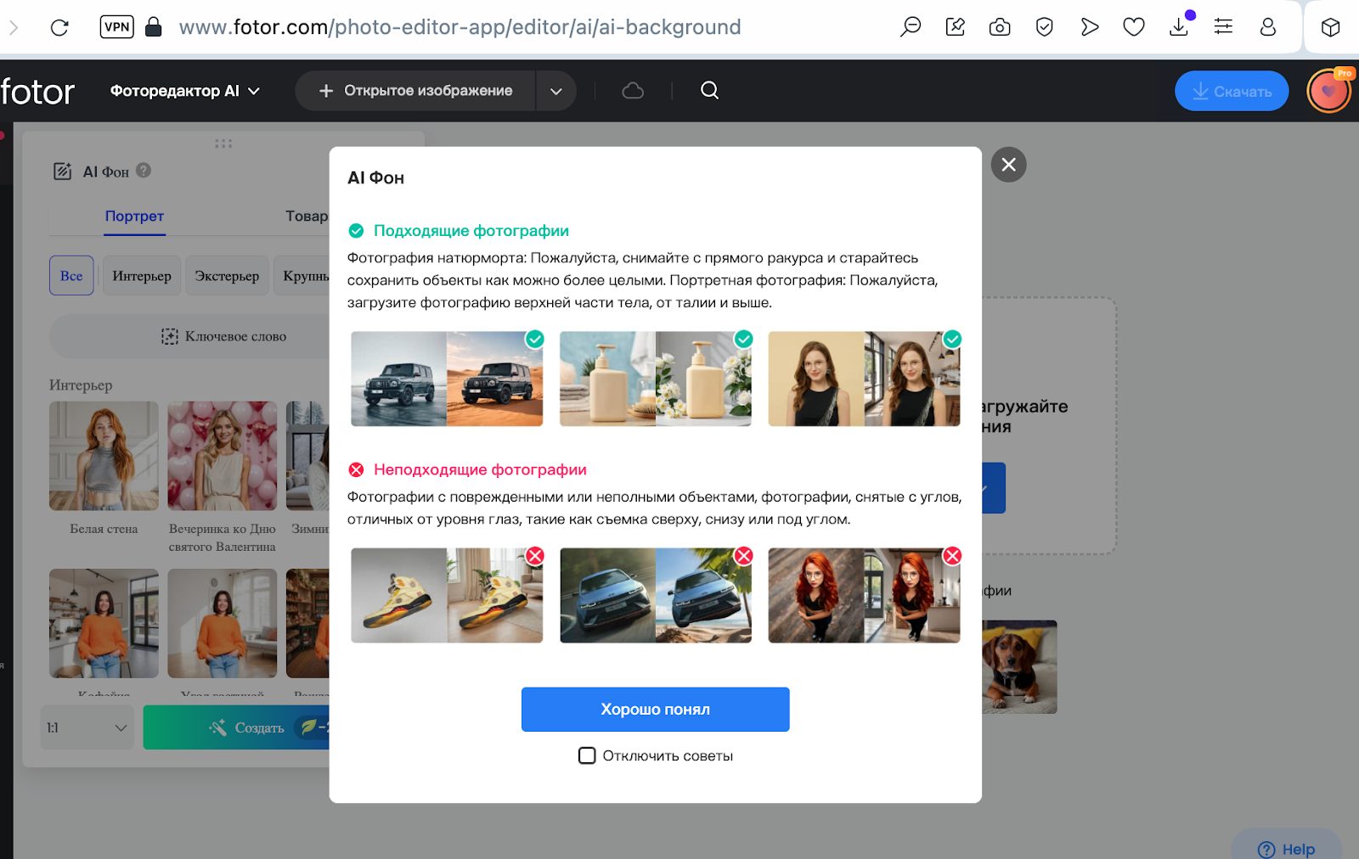Click the browser downloads icon
Image resolution: width=1359 pixels, height=859 pixels.
1179,27
